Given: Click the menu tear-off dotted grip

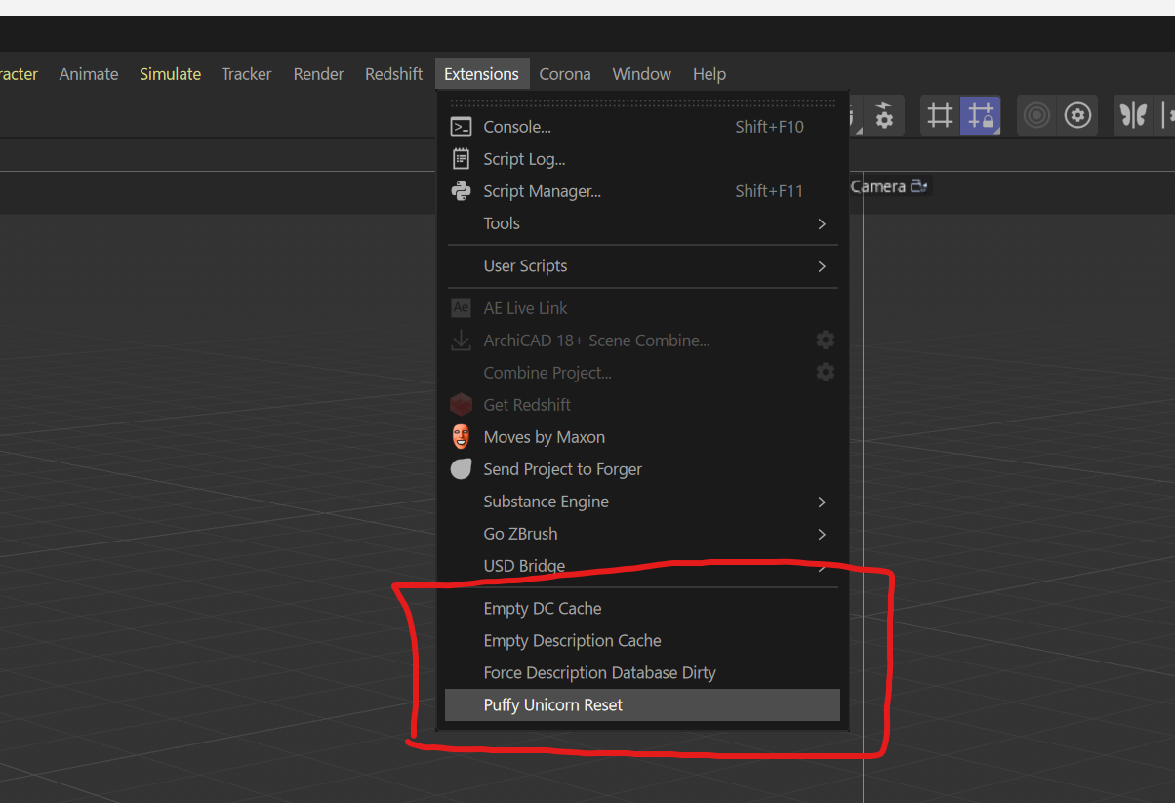Looking at the screenshot, I should tap(642, 101).
